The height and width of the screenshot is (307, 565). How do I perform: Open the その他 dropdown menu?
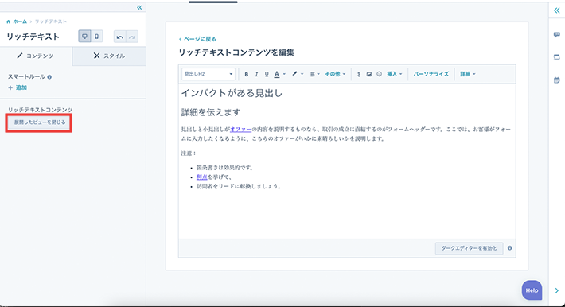[x=335, y=74]
